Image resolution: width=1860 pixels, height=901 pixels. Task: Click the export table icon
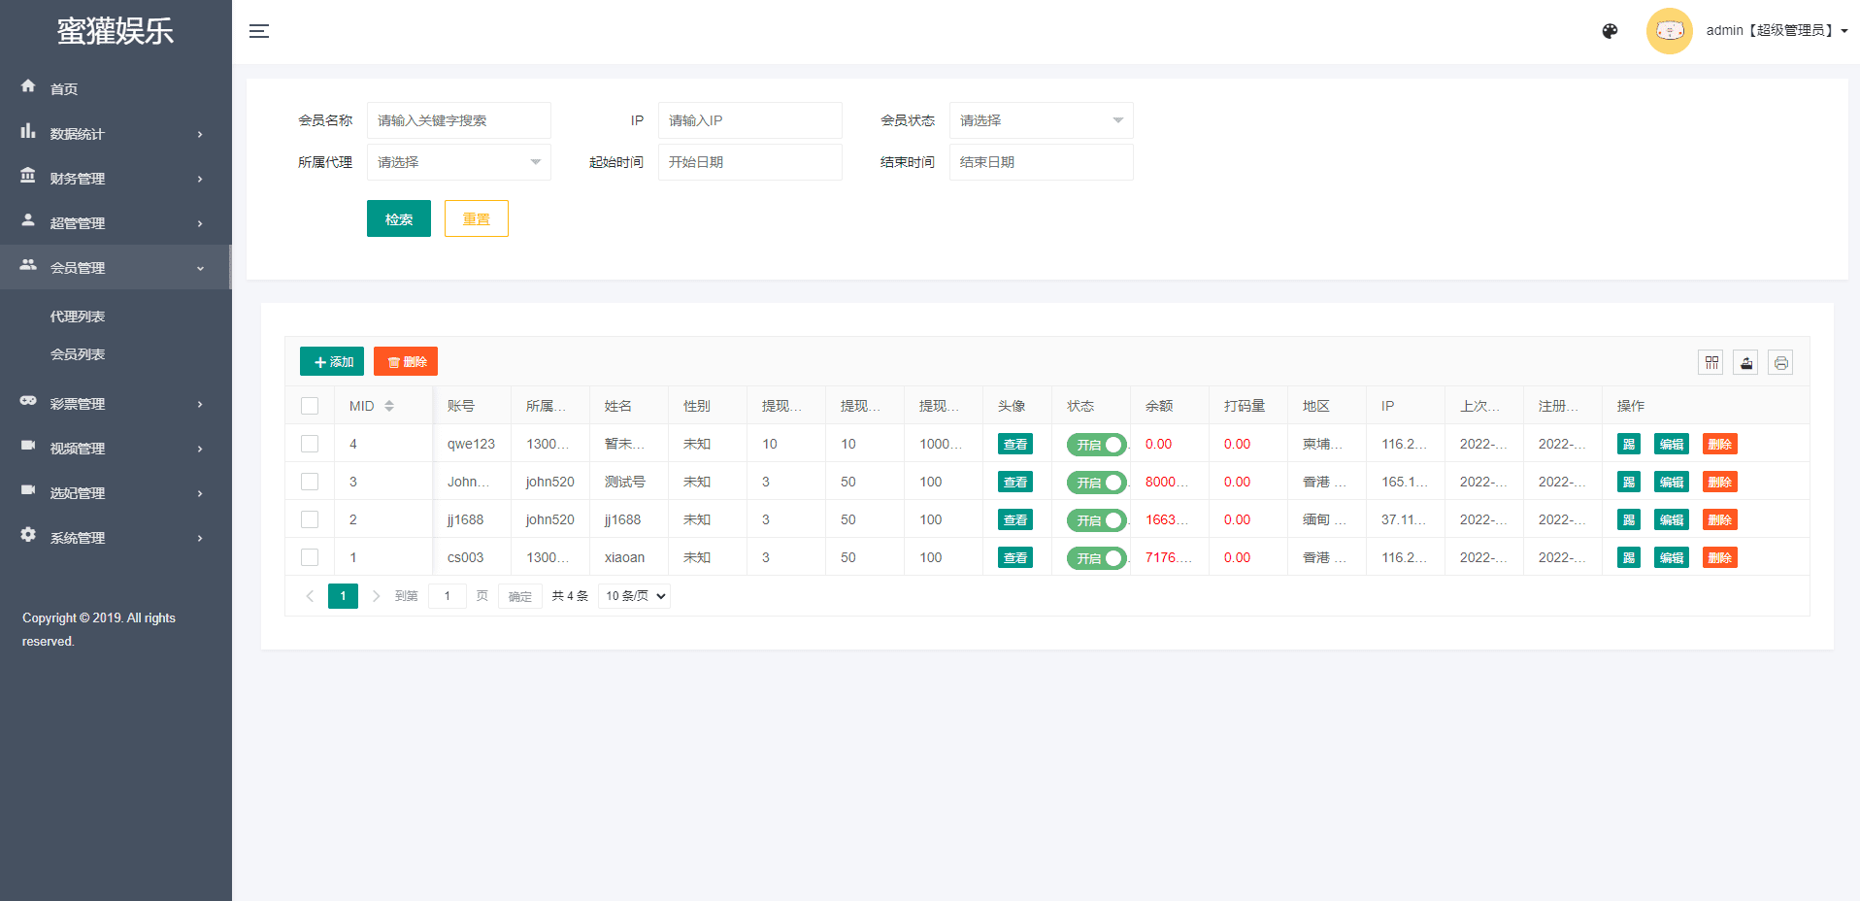1745,362
